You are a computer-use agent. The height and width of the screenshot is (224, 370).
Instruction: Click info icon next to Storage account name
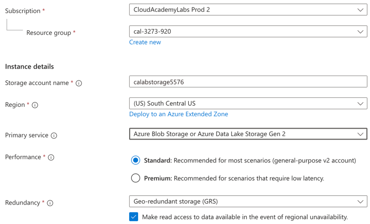pyautogui.click(x=78, y=83)
